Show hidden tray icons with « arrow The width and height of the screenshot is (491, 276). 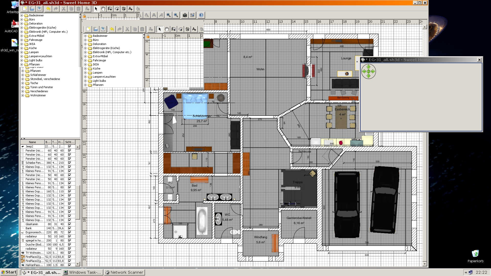(x=466, y=272)
